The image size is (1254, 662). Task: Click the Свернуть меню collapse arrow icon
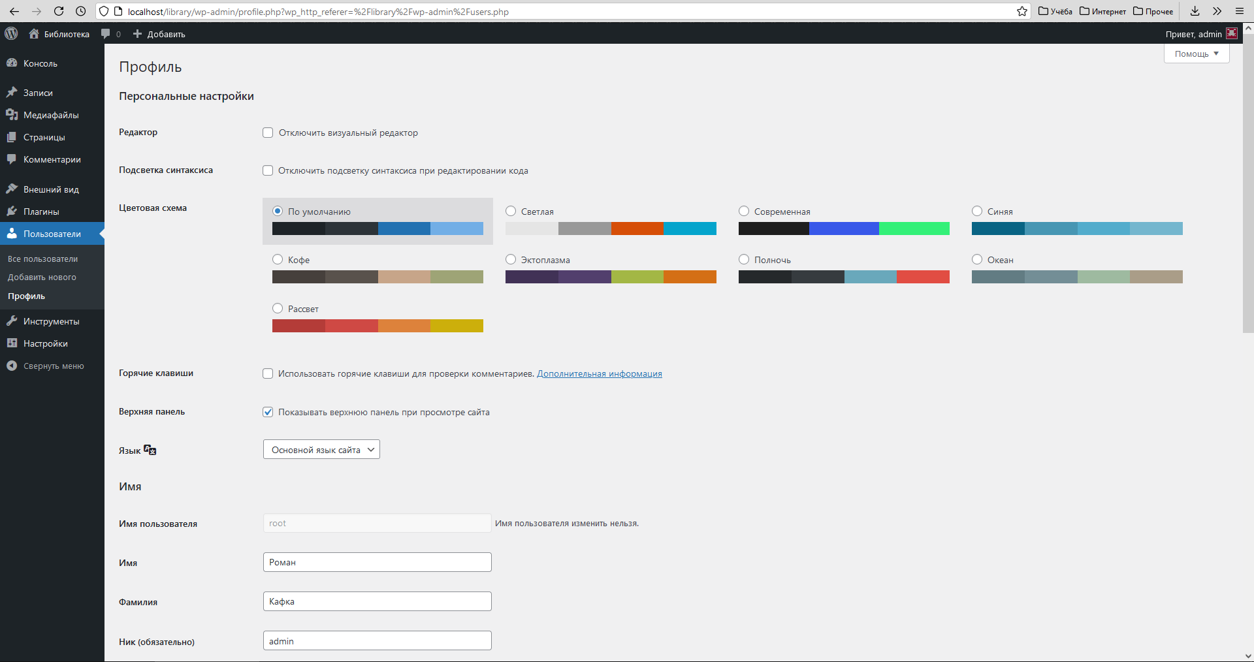tap(12, 366)
